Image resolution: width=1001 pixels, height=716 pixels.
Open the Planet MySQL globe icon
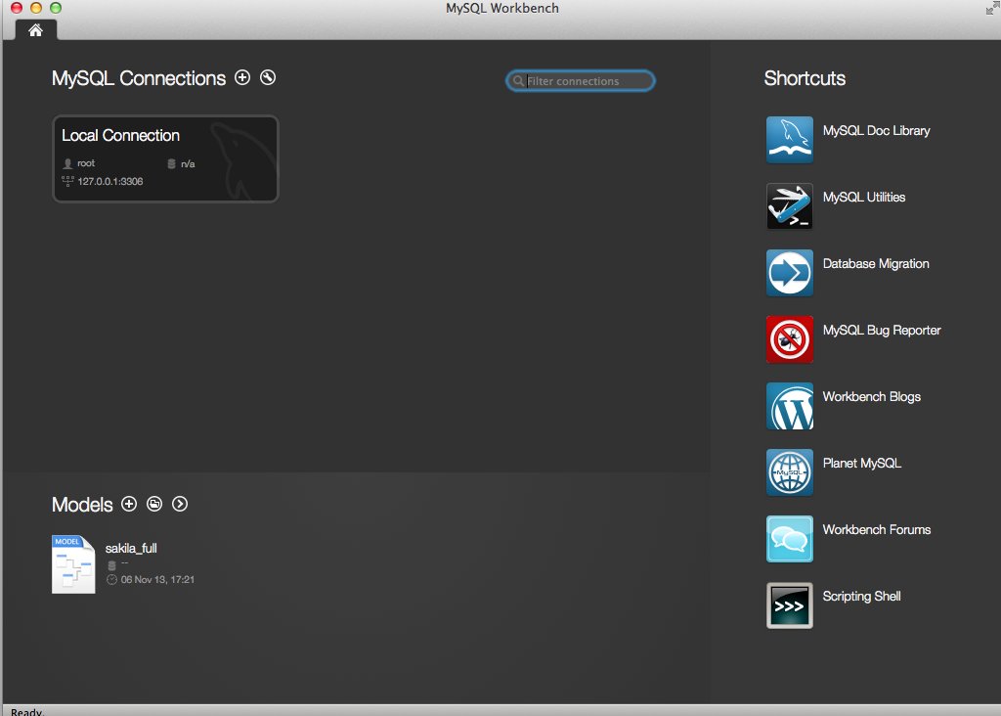[x=789, y=472]
